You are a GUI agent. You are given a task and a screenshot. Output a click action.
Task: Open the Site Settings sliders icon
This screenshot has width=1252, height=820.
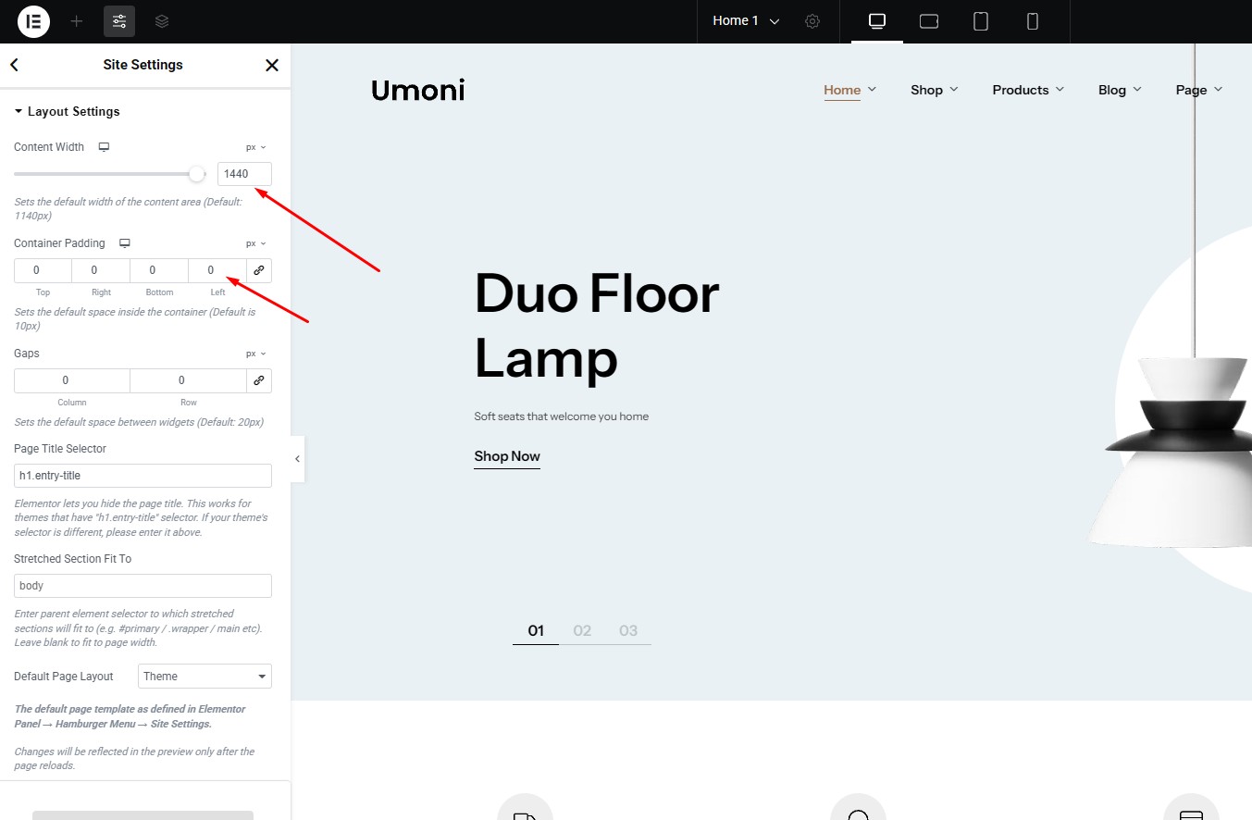coord(119,21)
